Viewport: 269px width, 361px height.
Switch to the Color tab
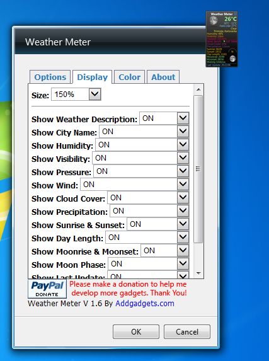click(x=129, y=77)
